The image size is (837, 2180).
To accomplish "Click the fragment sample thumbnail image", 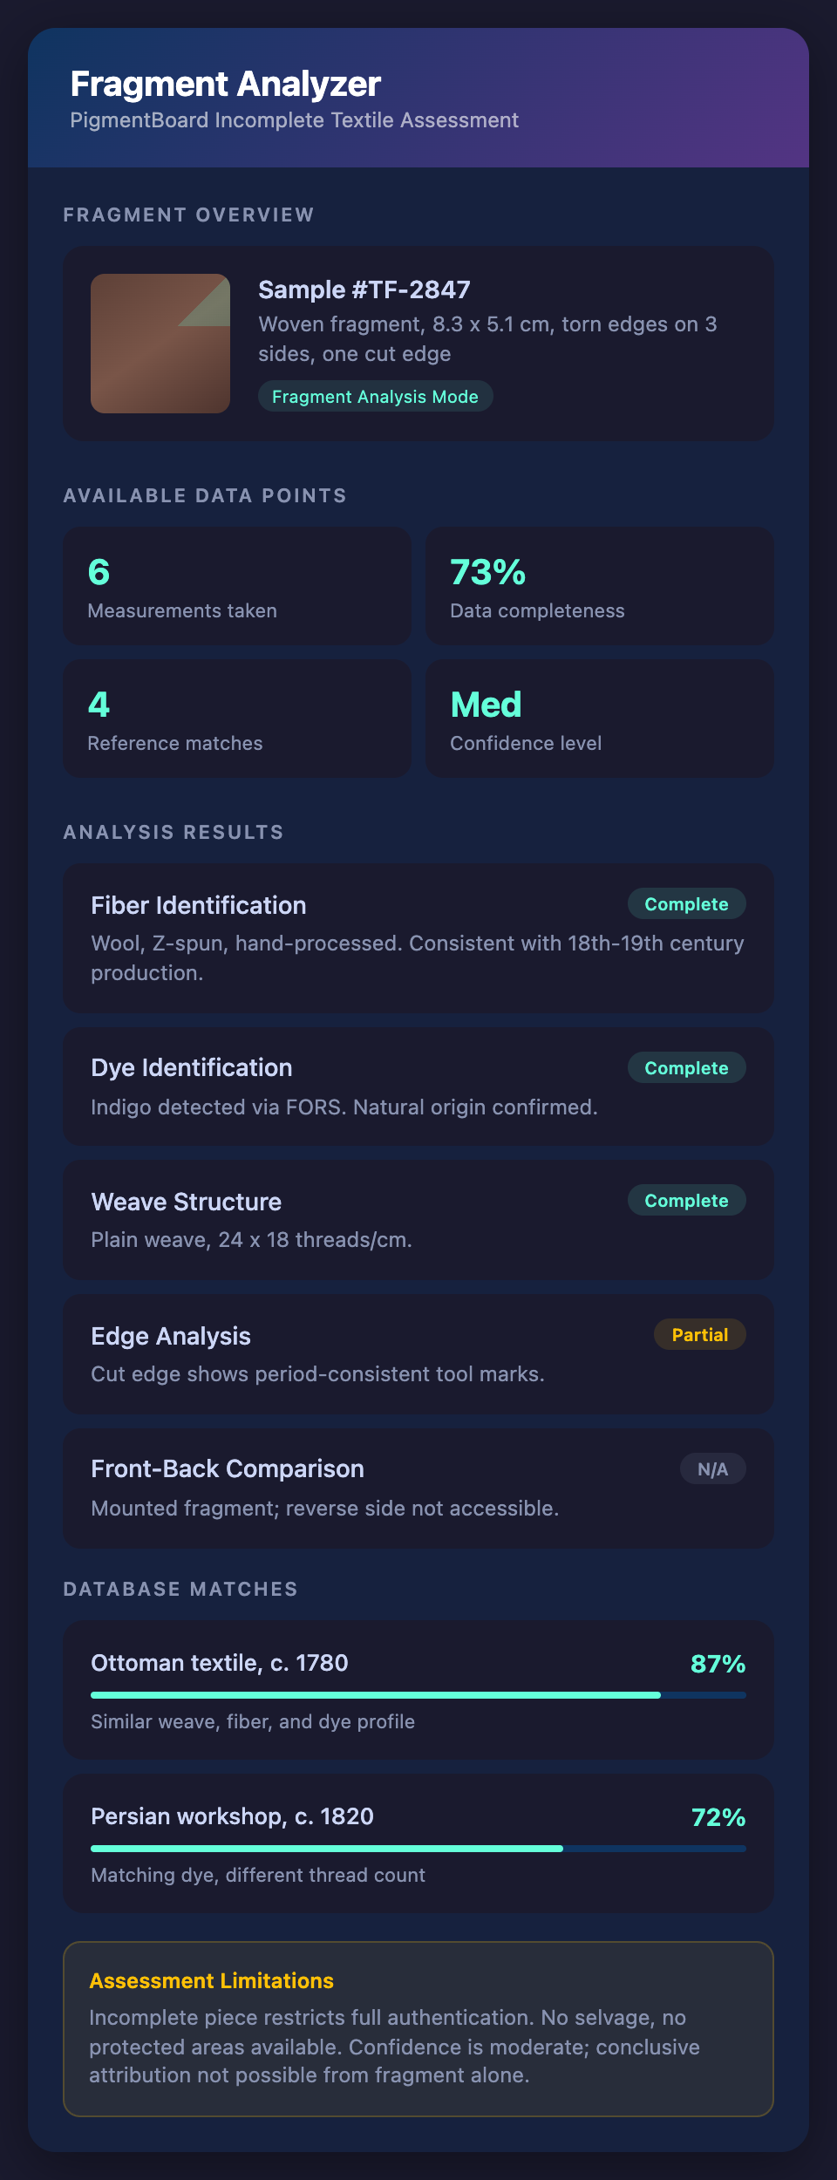I will click(x=160, y=344).
